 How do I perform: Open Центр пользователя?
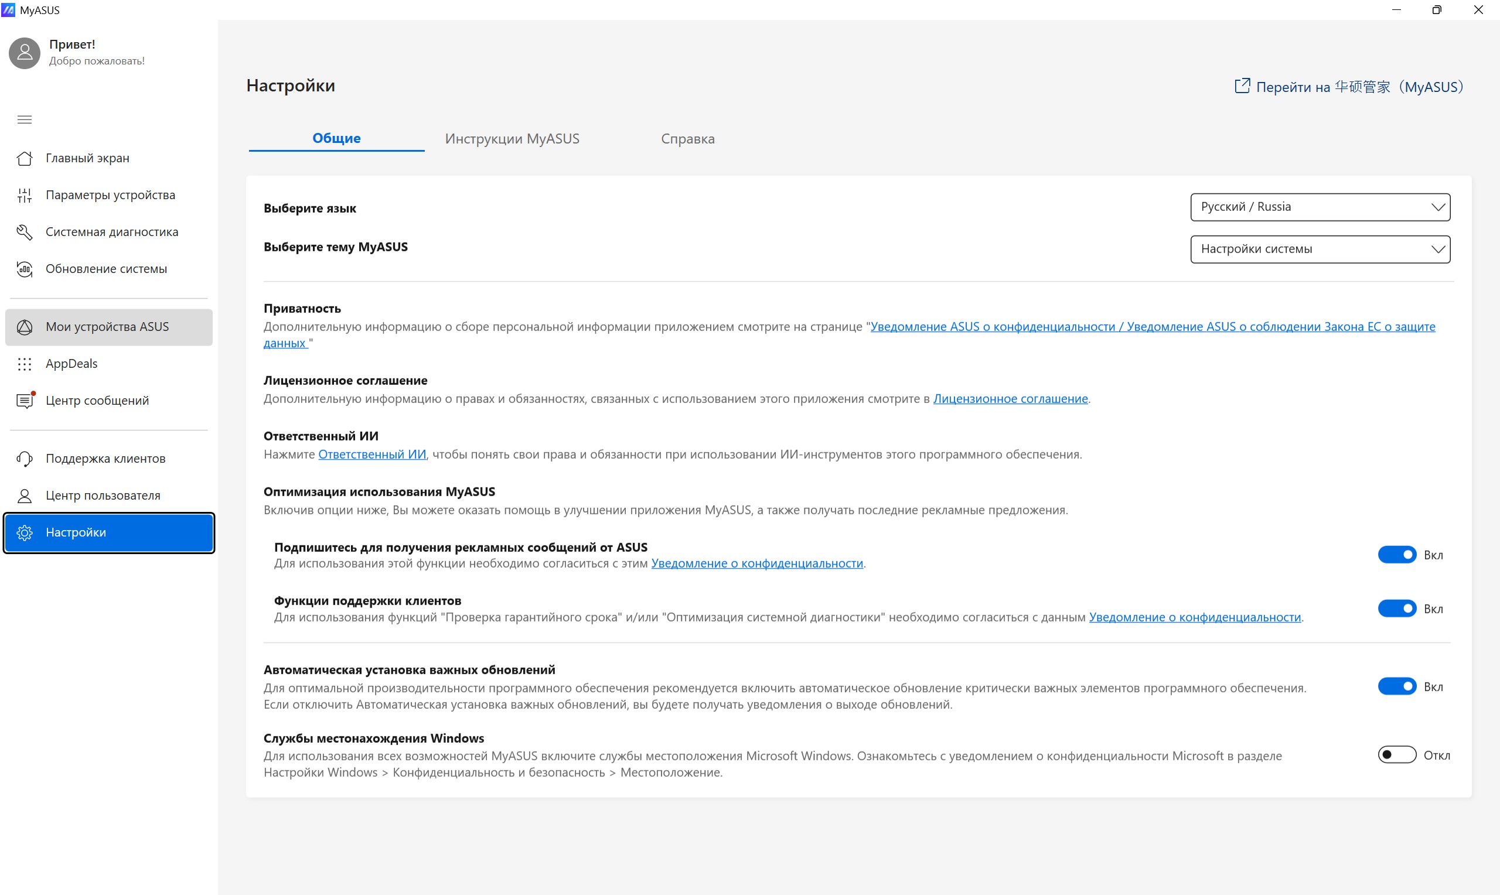click(108, 496)
